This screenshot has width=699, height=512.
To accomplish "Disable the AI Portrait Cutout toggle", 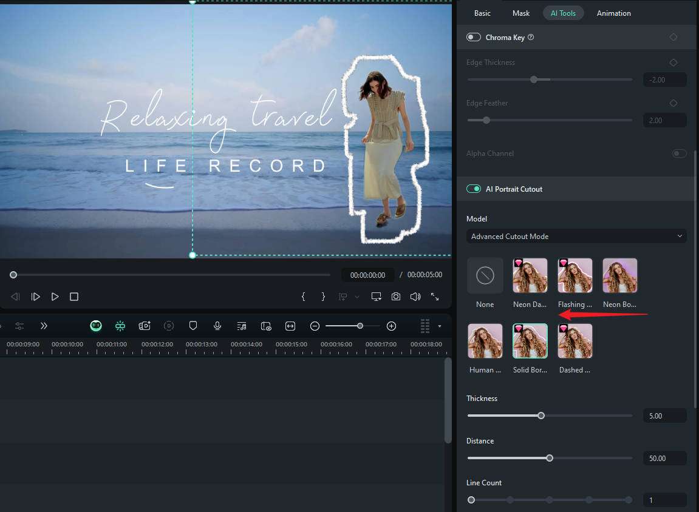I will pos(474,189).
